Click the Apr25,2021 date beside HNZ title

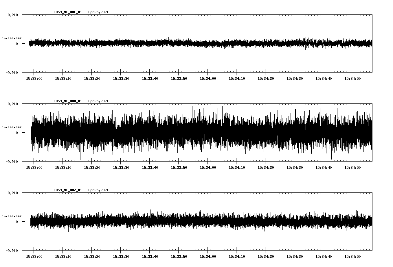click(98, 190)
